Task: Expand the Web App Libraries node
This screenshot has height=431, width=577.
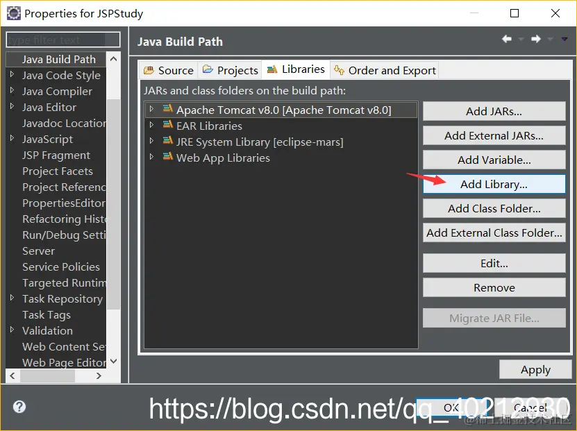Action: (151, 157)
